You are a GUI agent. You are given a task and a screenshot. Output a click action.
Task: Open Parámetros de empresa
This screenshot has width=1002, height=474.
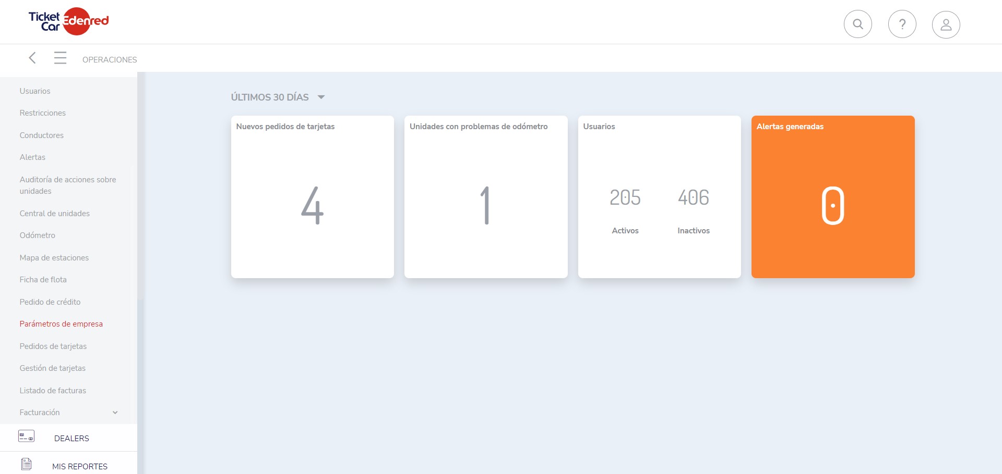[x=61, y=324]
